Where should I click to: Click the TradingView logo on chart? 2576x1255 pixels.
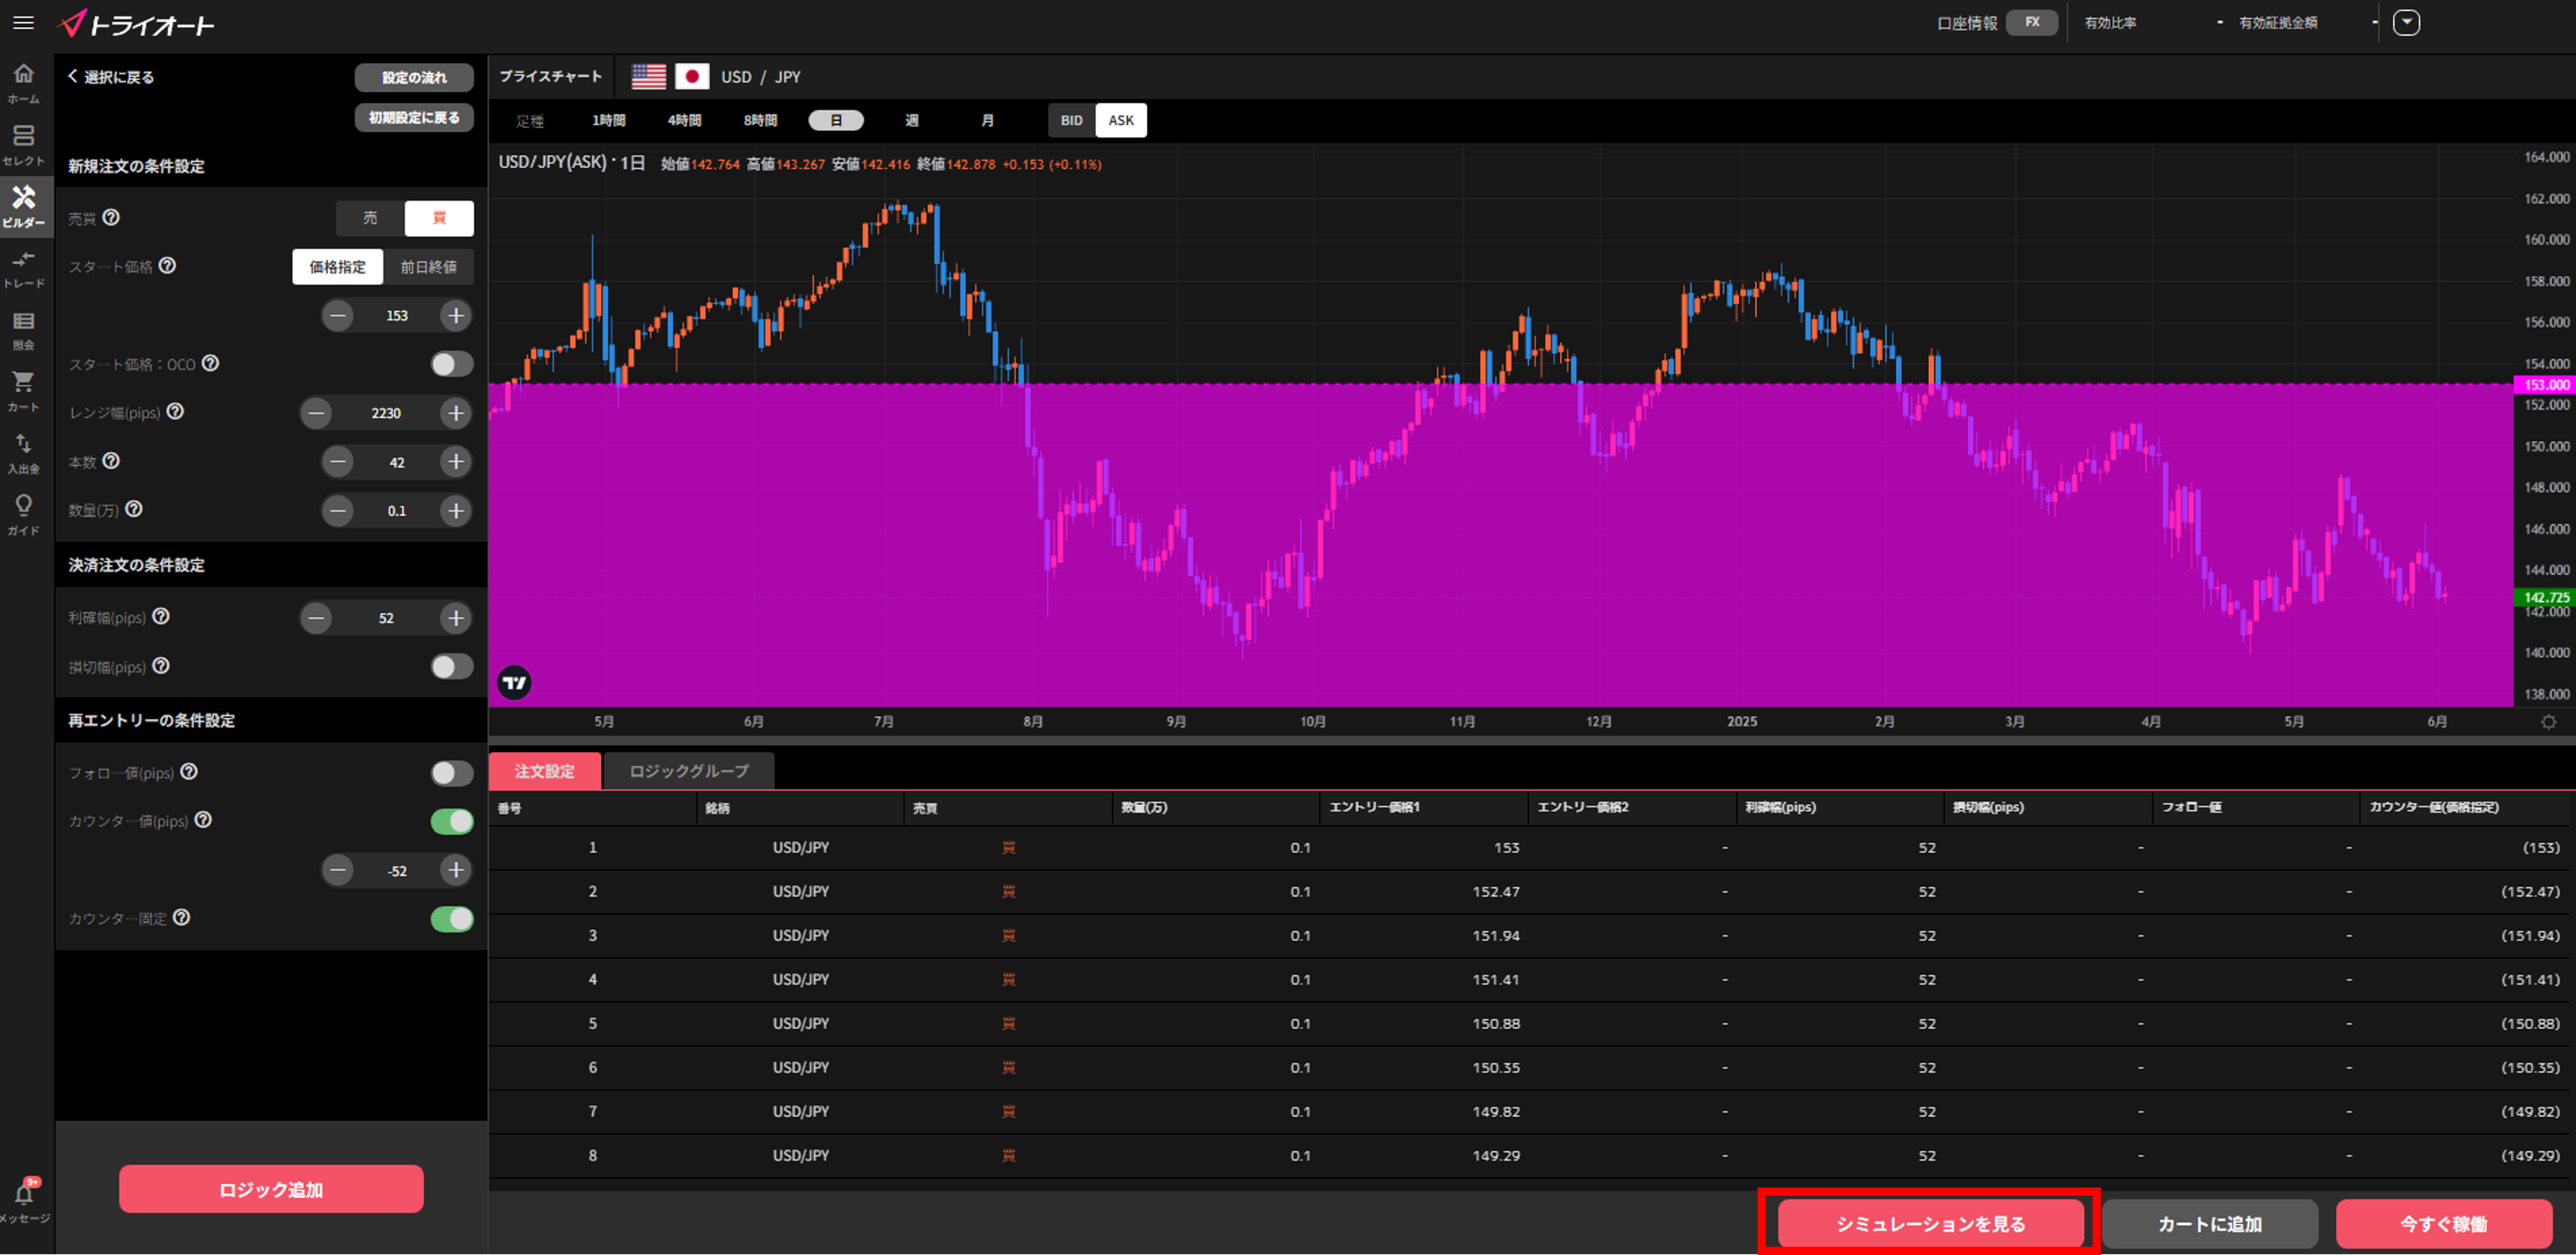[x=514, y=684]
